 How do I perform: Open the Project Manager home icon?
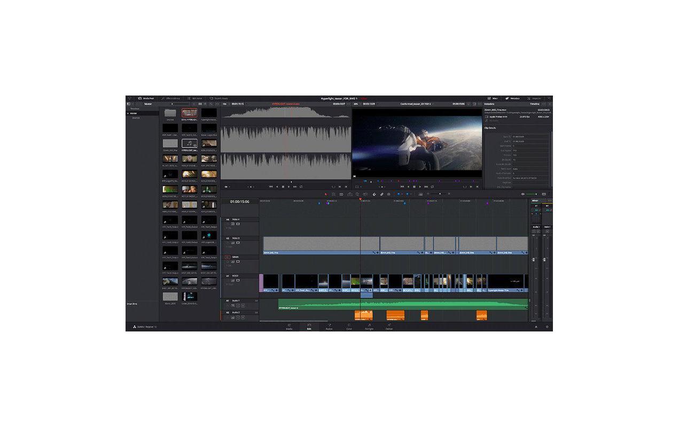click(x=536, y=327)
